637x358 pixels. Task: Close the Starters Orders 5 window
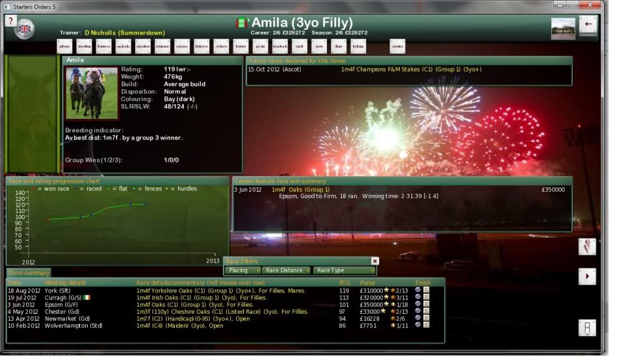tap(590, 5)
